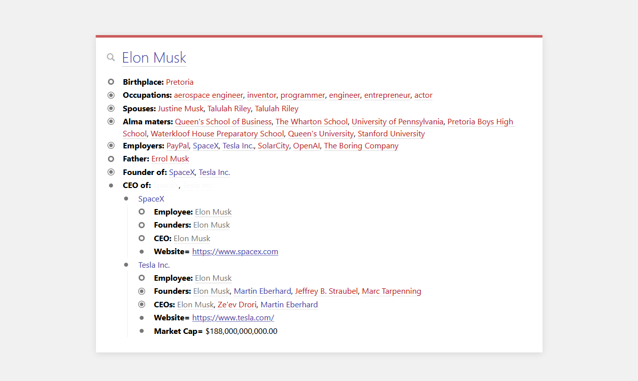Viewport: 638px width, 381px height.
Task: Click Tesla Inc. in the Employers row
Action: coord(239,146)
